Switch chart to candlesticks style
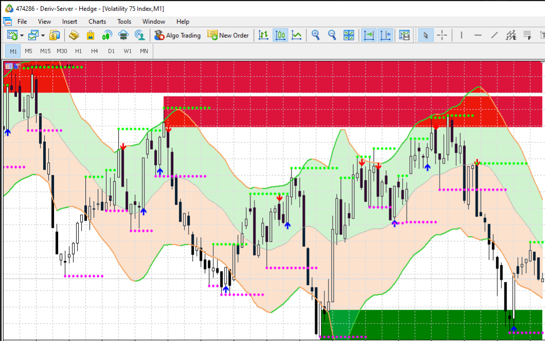 280,35
